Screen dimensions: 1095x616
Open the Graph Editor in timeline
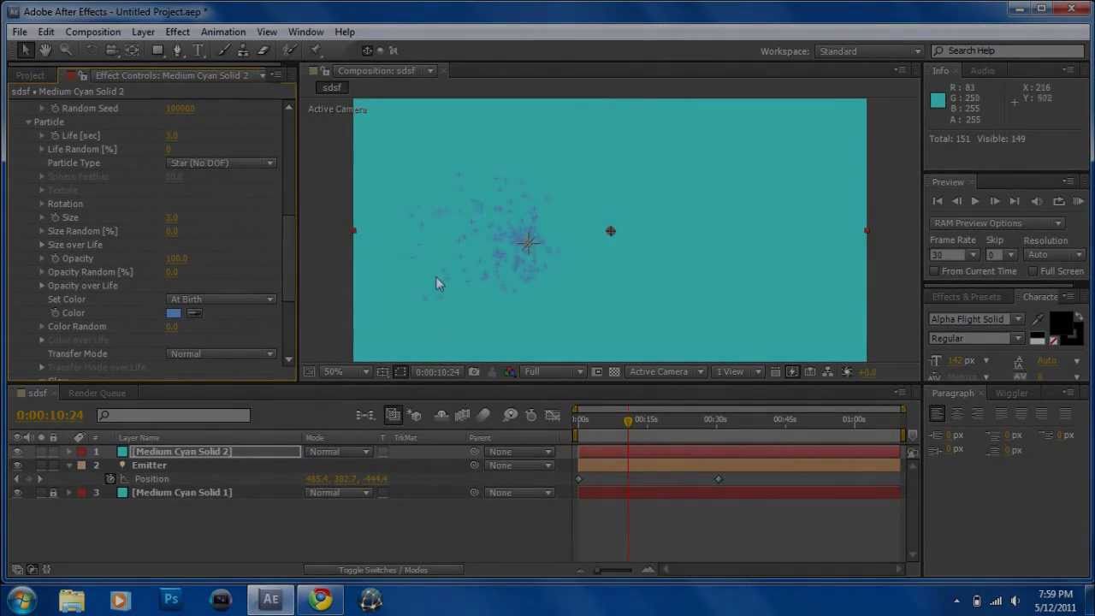point(553,416)
